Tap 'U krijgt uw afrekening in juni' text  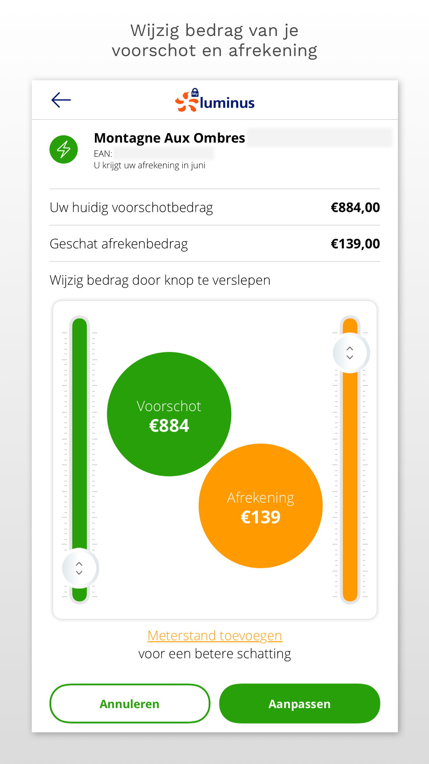pyautogui.click(x=150, y=165)
